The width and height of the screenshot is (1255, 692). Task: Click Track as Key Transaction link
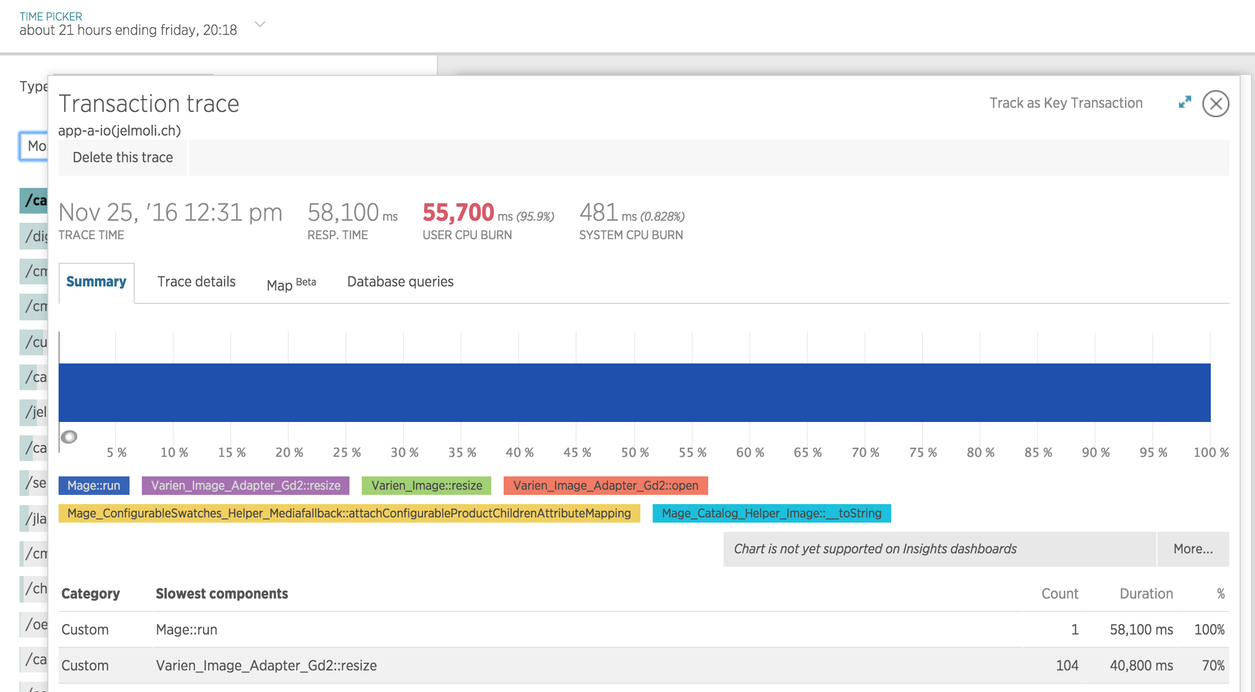(x=1066, y=103)
